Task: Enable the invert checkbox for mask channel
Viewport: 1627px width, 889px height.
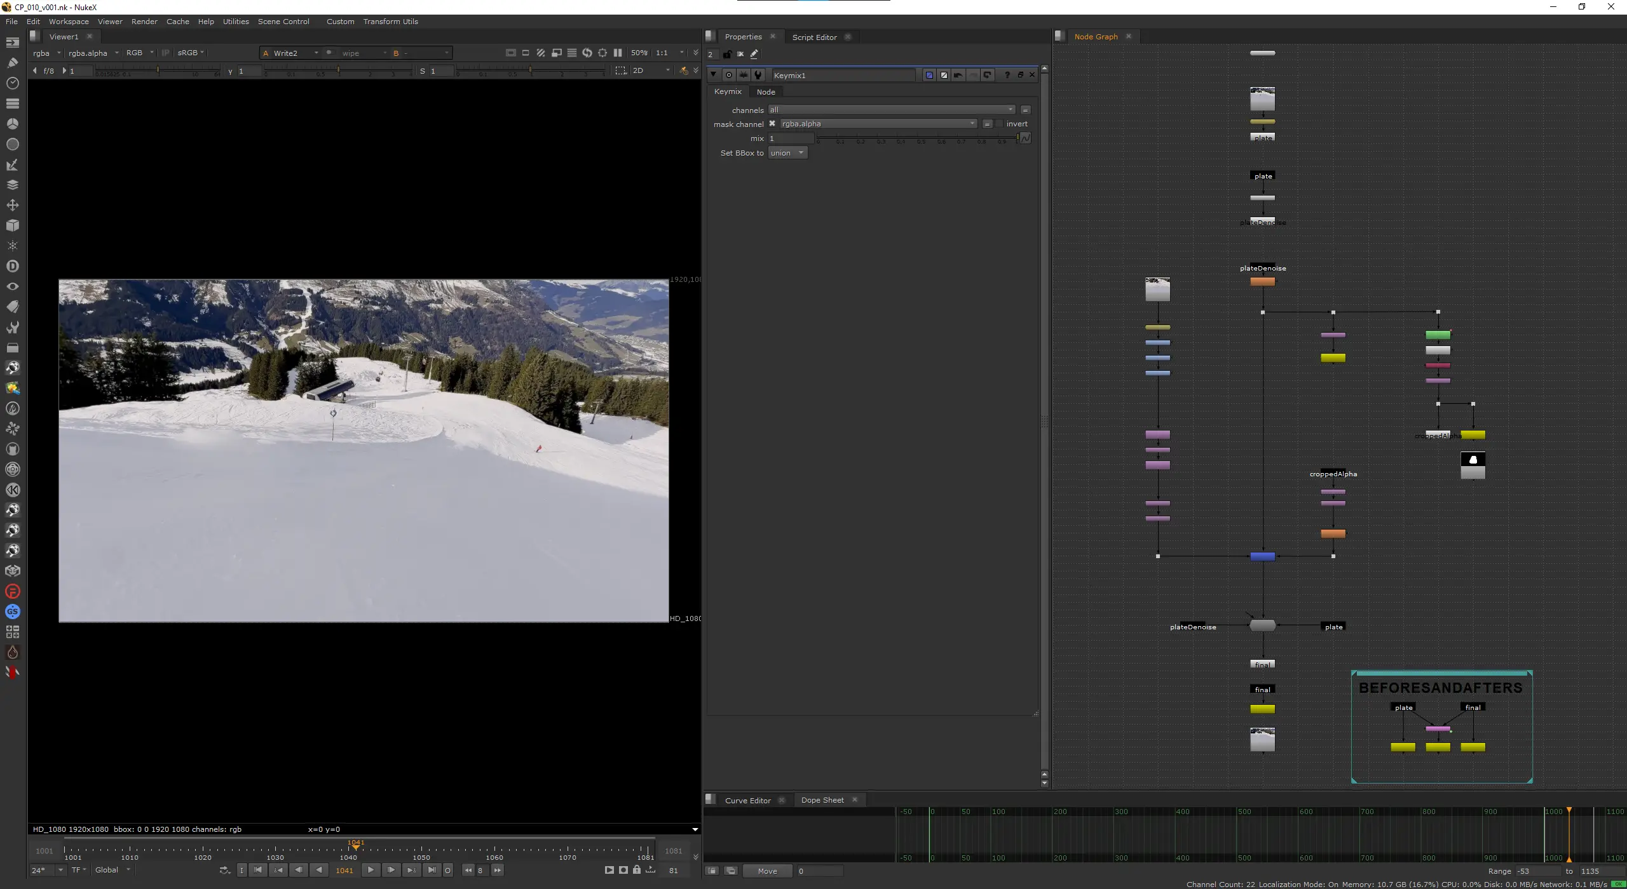Action: [x=999, y=124]
